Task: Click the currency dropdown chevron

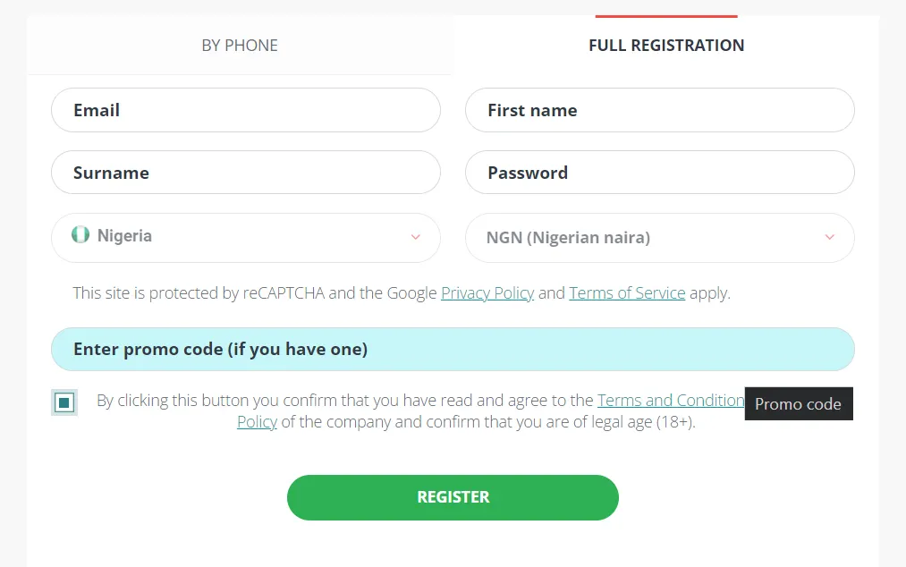Action: click(x=828, y=237)
